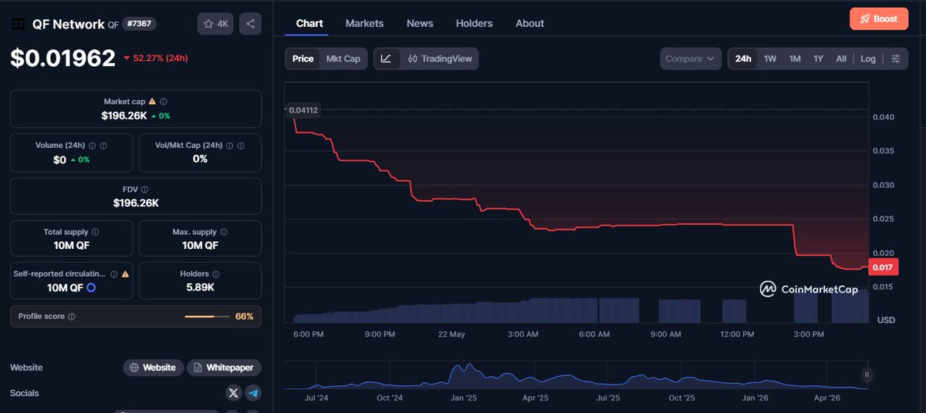Viewport: 926px width, 413px height.
Task: Open the About tab
Action: (530, 23)
